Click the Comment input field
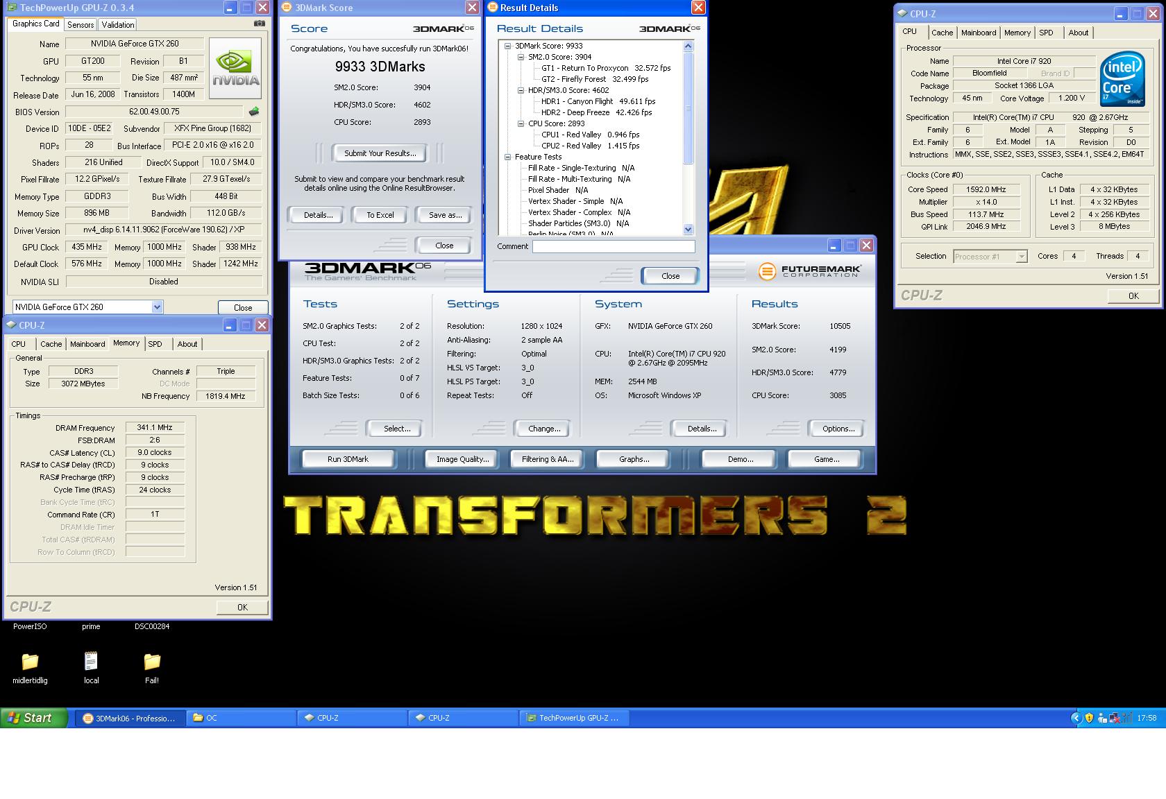 pyautogui.click(x=614, y=246)
